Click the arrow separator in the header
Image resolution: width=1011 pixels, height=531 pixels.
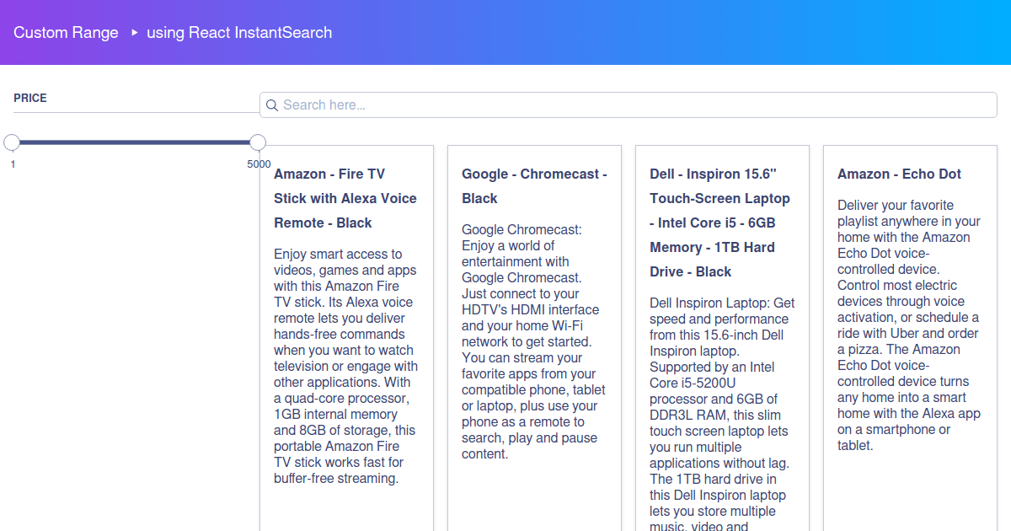pyautogui.click(x=134, y=33)
